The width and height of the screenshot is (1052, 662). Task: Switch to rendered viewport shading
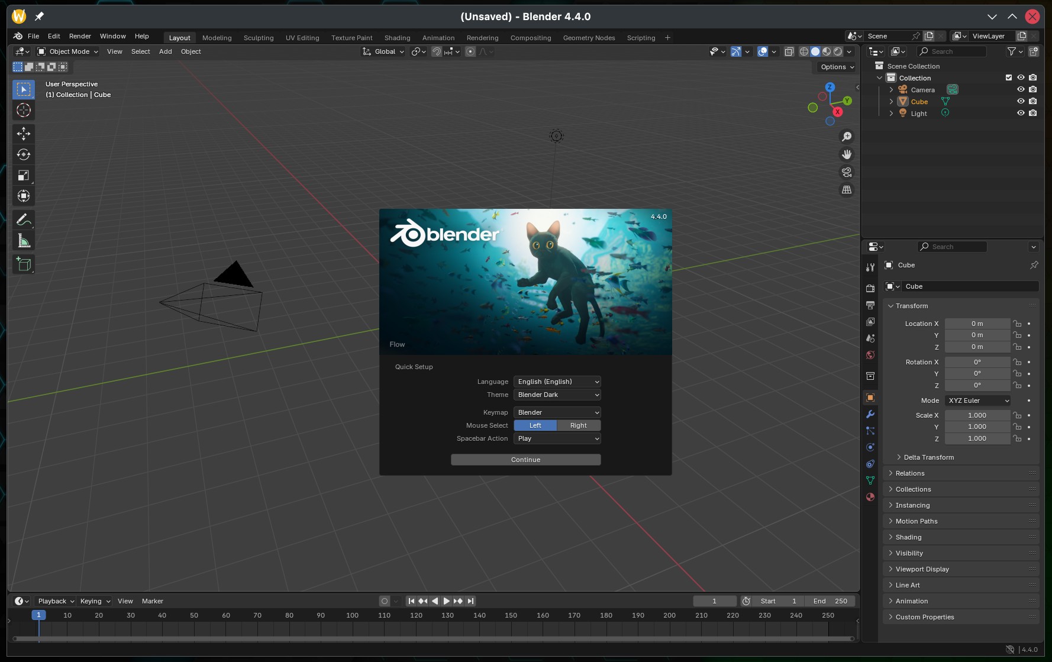838,51
